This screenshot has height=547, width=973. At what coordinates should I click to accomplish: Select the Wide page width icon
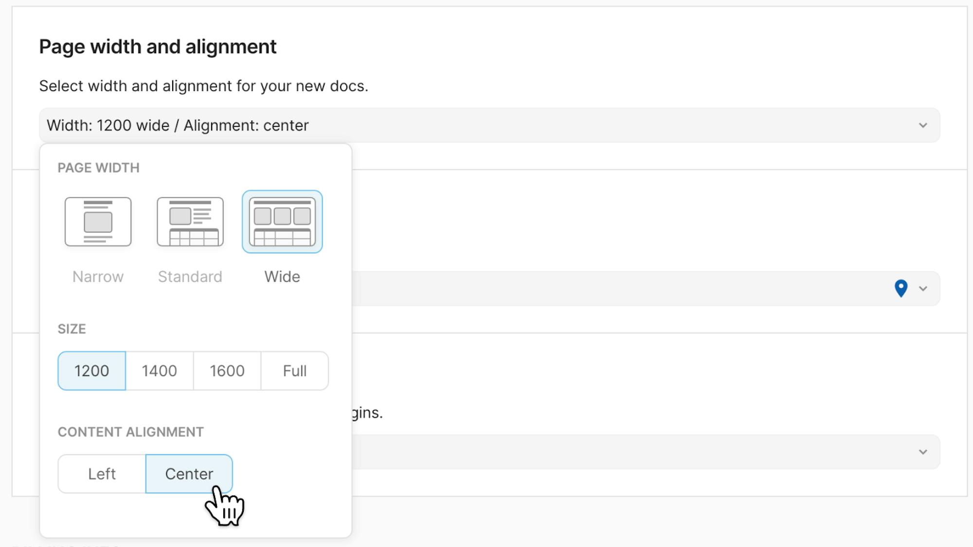coord(282,222)
